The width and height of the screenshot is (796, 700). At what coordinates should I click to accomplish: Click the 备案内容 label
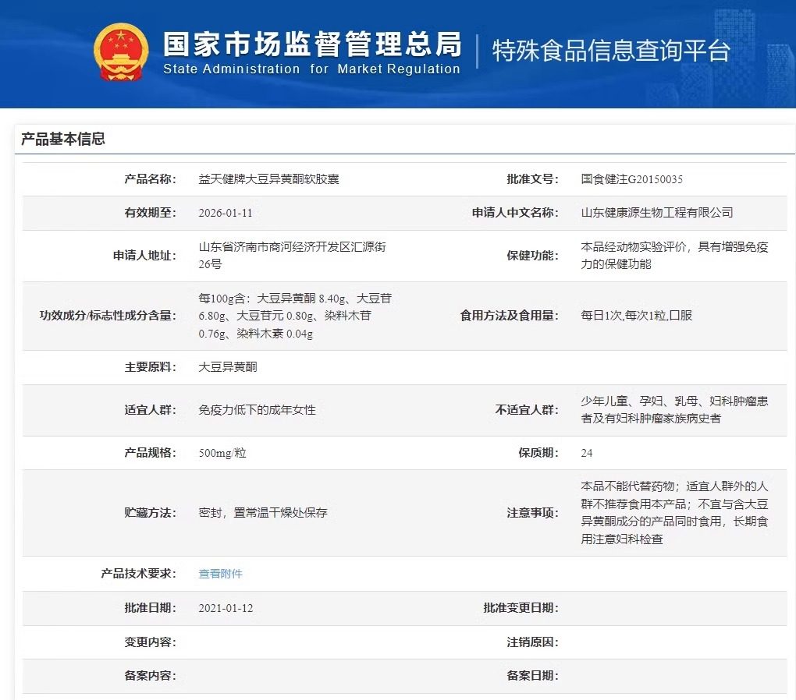tap(151, 676)
